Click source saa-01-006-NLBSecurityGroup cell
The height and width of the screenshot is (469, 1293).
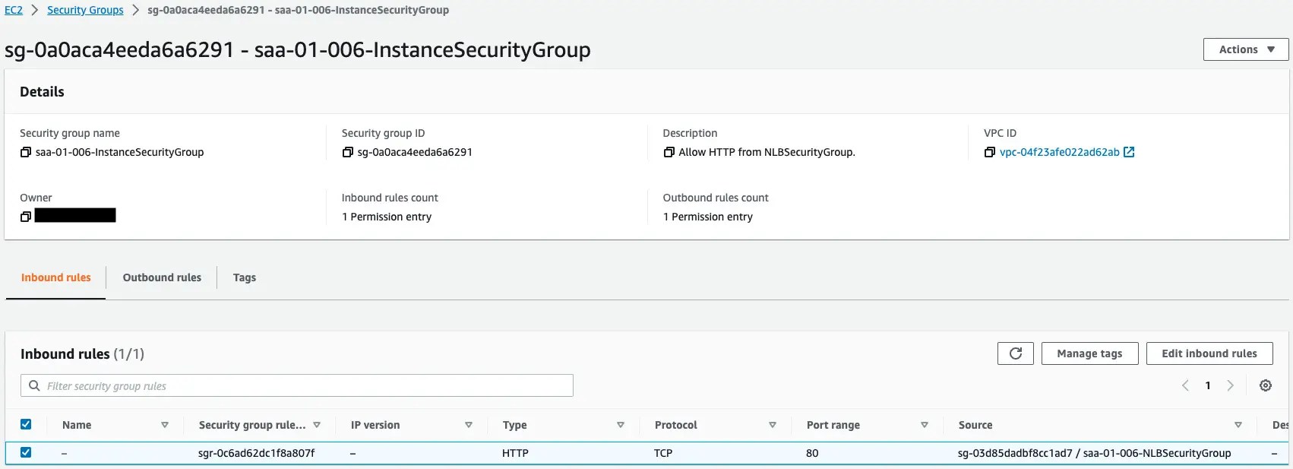tap(1094, 453)
